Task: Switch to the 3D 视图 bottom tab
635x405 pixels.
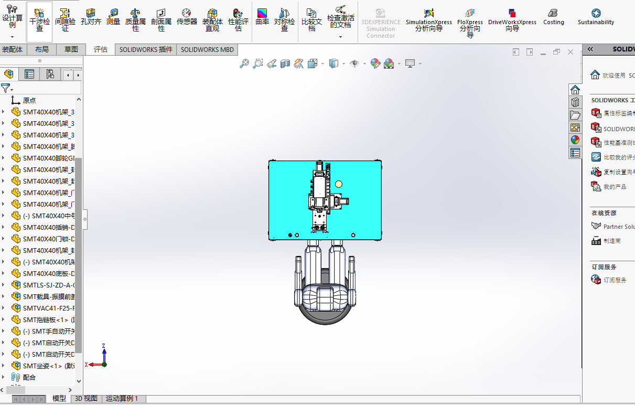Action: coord(85,398)
